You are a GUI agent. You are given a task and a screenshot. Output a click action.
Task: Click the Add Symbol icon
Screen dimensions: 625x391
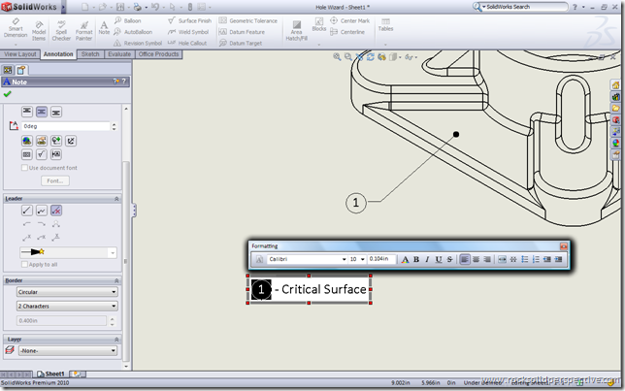point(56,141)
